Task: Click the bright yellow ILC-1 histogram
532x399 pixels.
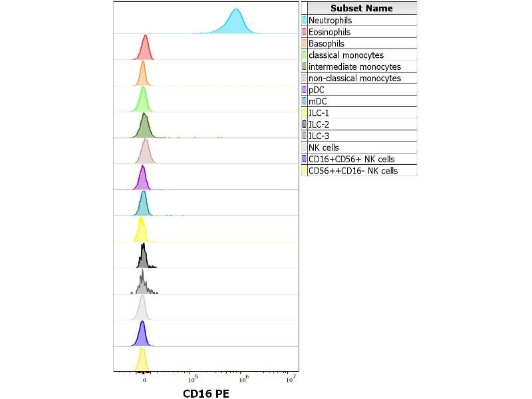Action: (x=141, y=232)
